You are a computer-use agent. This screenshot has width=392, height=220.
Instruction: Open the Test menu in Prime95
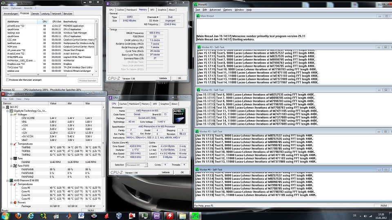[198, 10]
